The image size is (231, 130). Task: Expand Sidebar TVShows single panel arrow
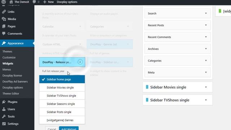pyautogui.click(x=206, y=100)
